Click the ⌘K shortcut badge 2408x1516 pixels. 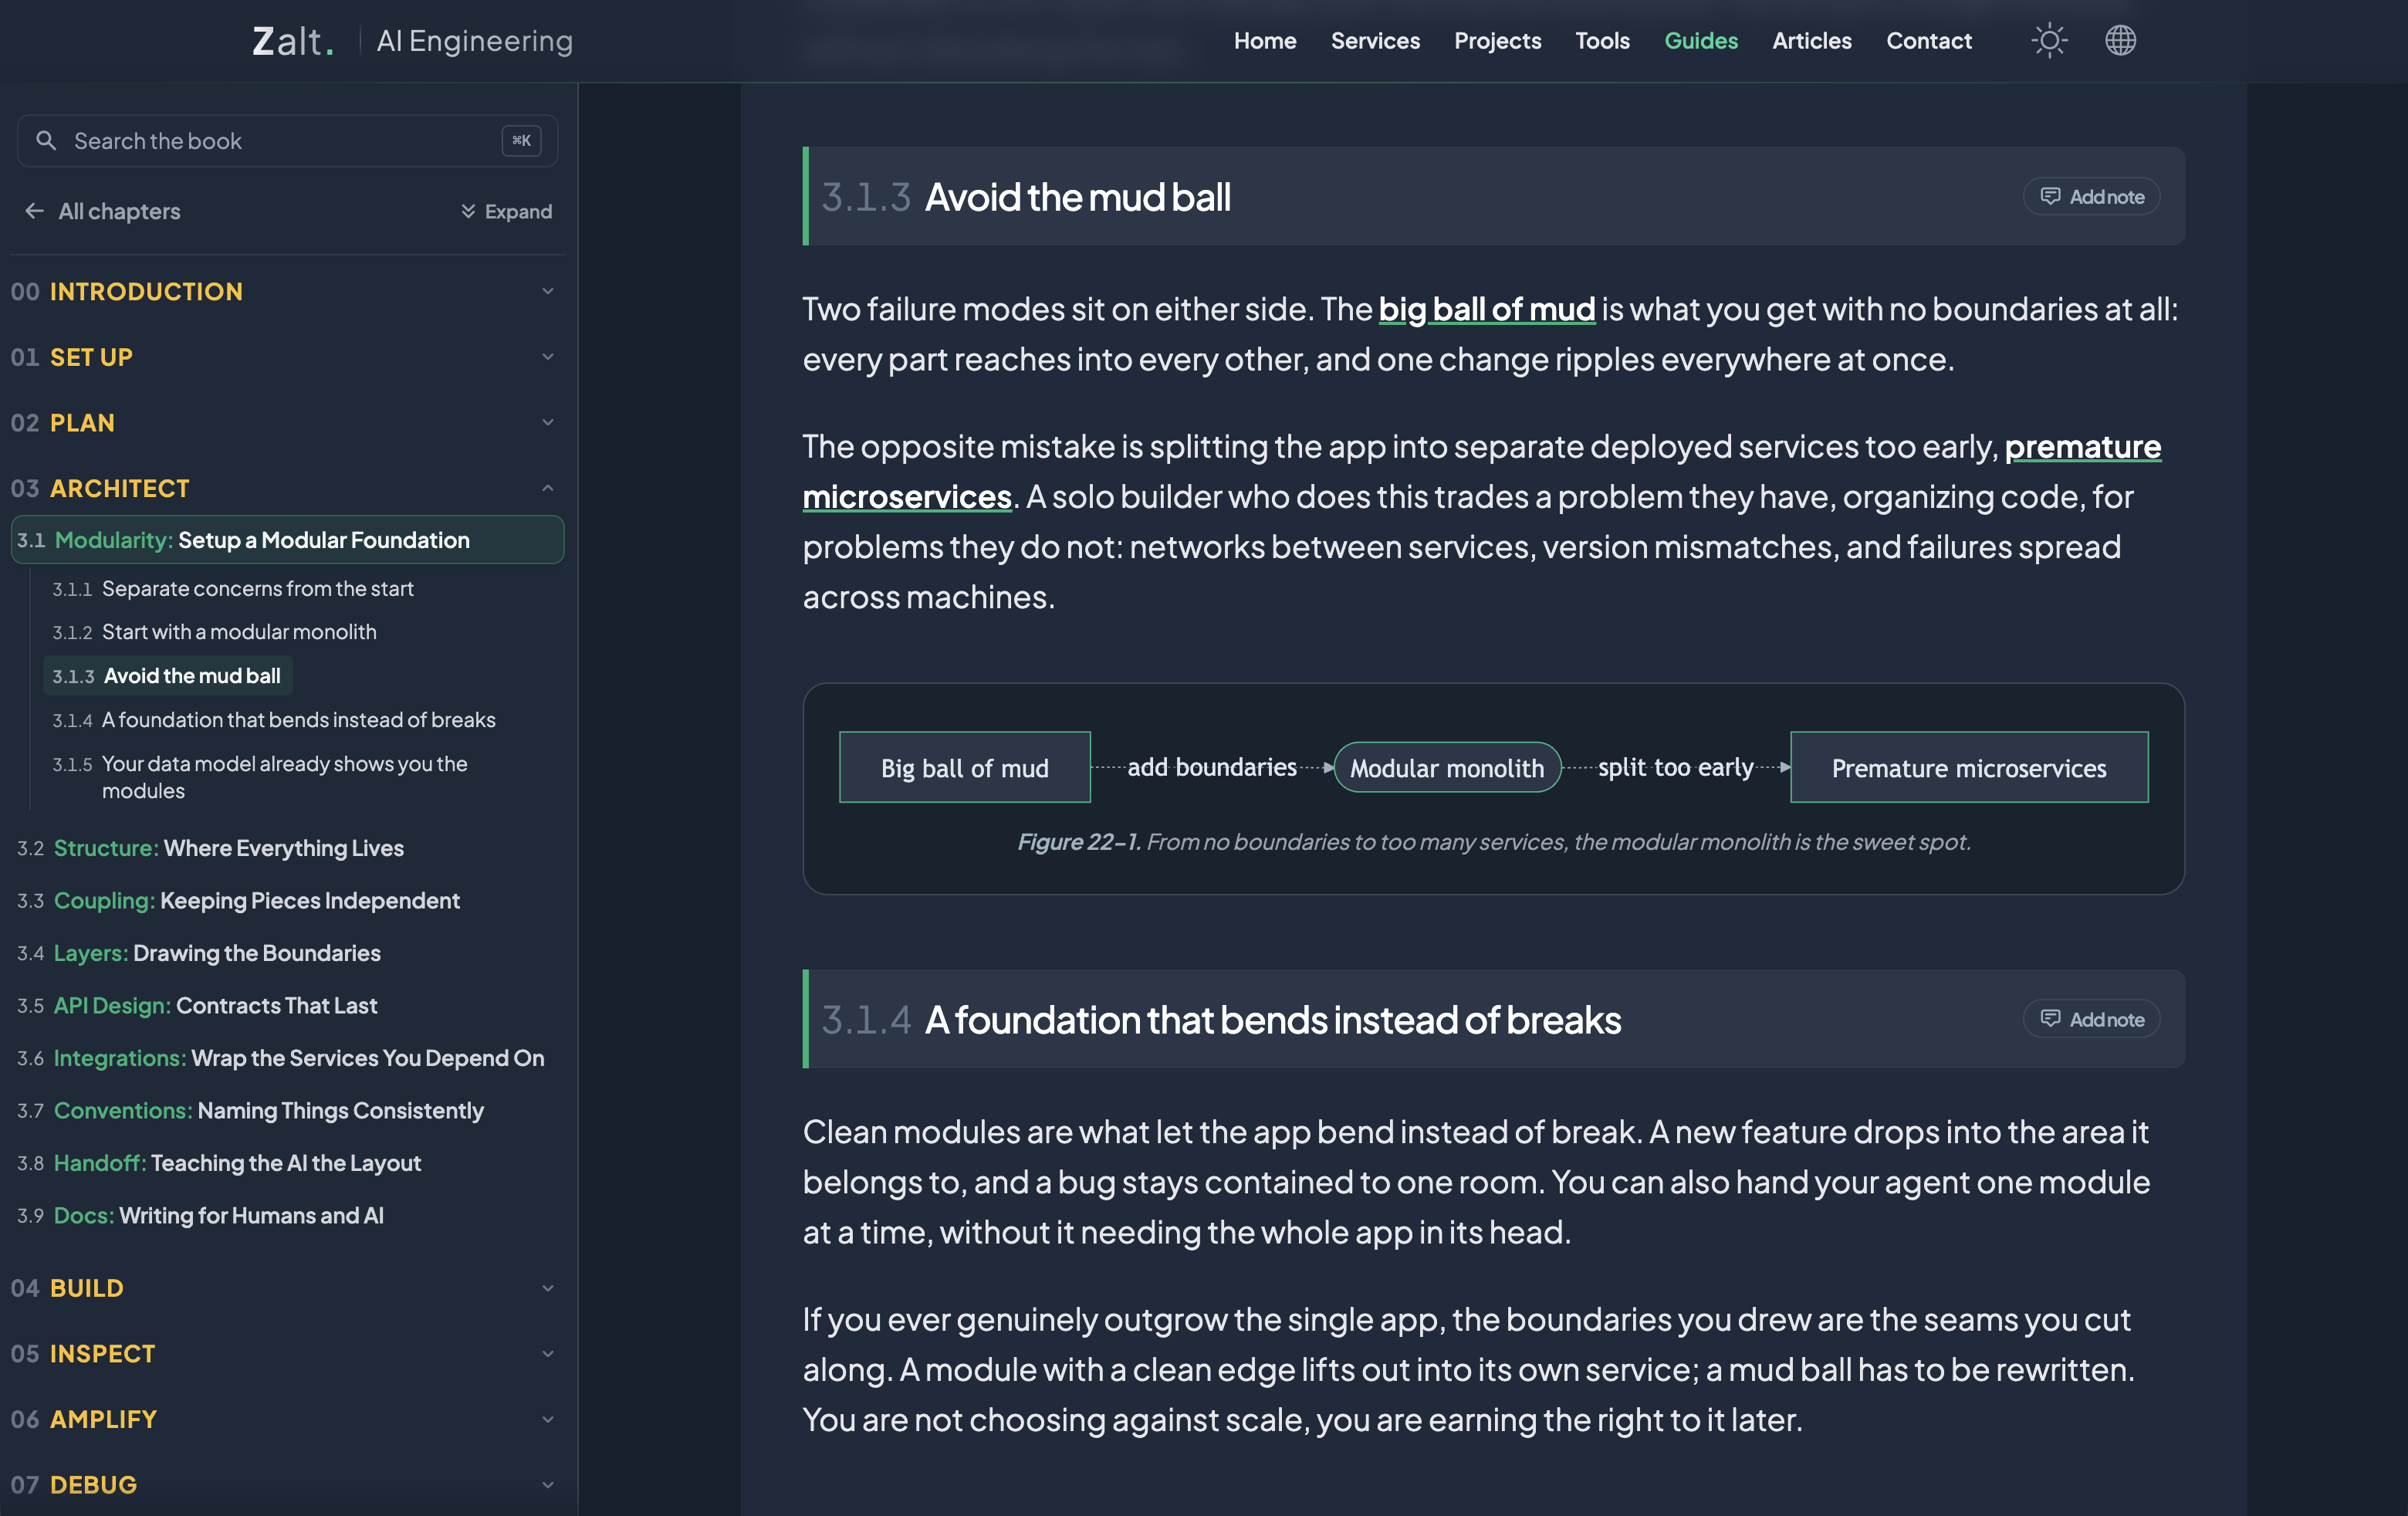click(x=521, y=141)
